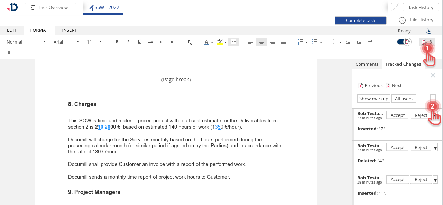Open File History panel
Image resolution: width=443 pixels, height=205 pixels.
click(x=416, y=20)
